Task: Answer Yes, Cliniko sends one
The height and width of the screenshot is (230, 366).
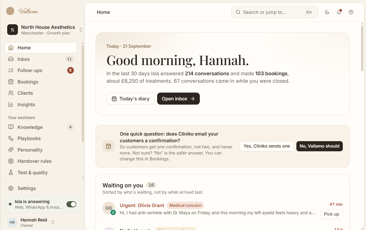Action: (267, 146)
